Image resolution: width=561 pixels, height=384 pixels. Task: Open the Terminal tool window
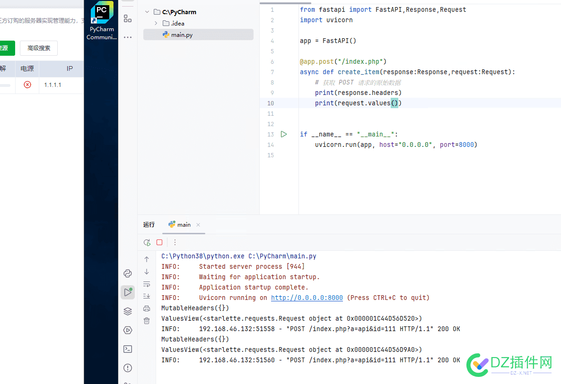[128, 349]
